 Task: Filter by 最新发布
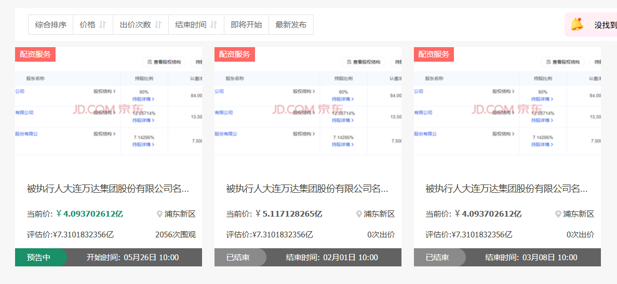[291, 25]
